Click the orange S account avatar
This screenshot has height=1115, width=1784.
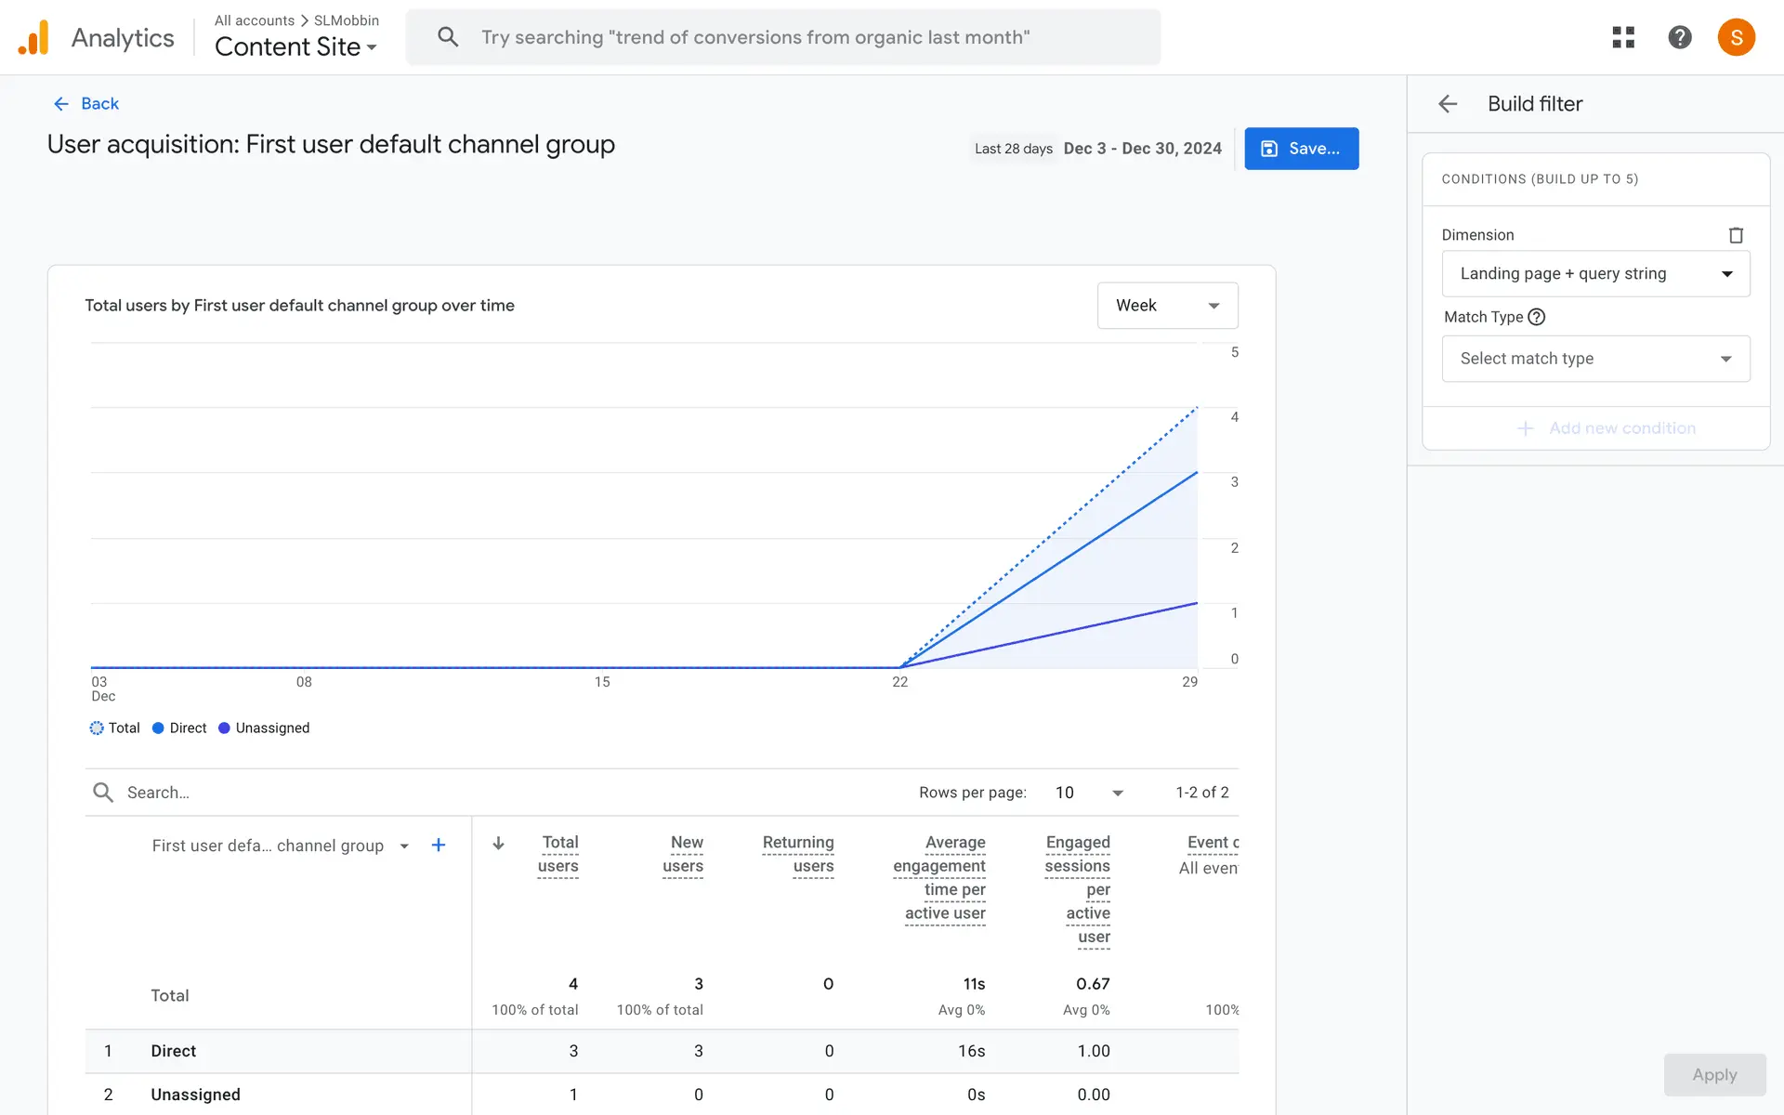click(1736, 37)
